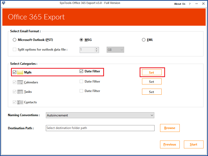
Task: Click the Contacts card icon
Action: click(x=20, y=102)
